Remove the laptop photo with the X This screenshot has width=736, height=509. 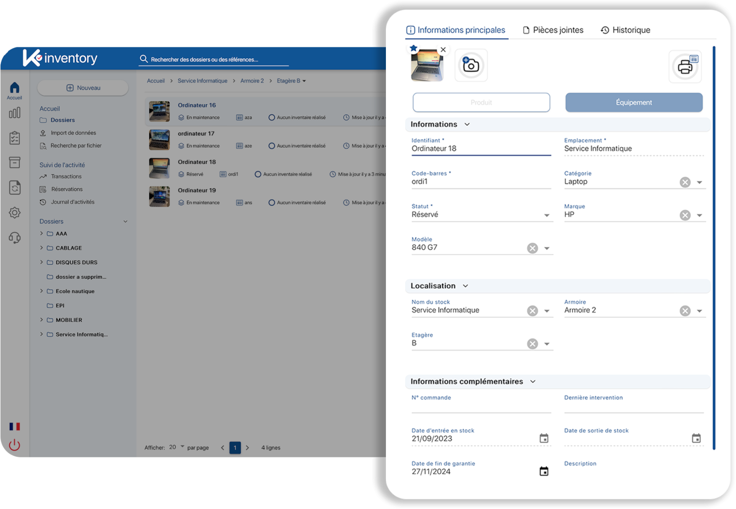(443, 50)
